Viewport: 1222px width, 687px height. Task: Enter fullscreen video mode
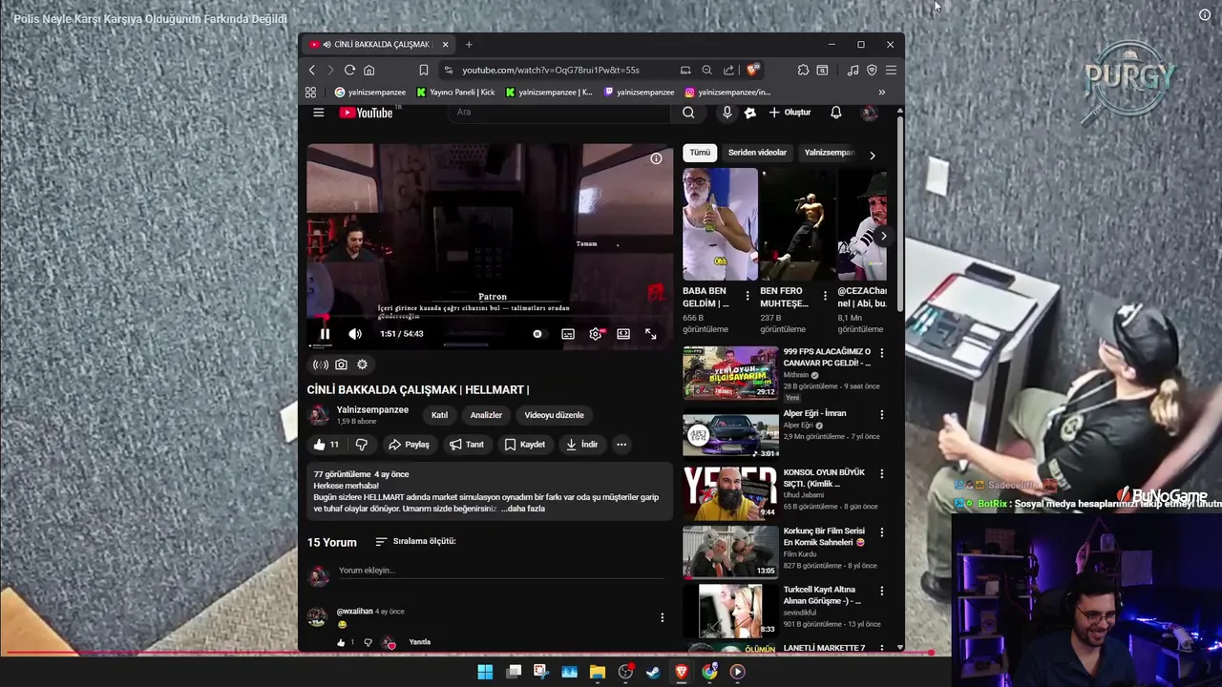(650, 334)
